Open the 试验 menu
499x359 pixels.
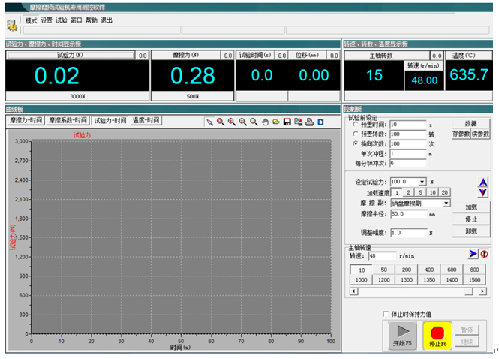pyautogui.click(x=62, y=21)
